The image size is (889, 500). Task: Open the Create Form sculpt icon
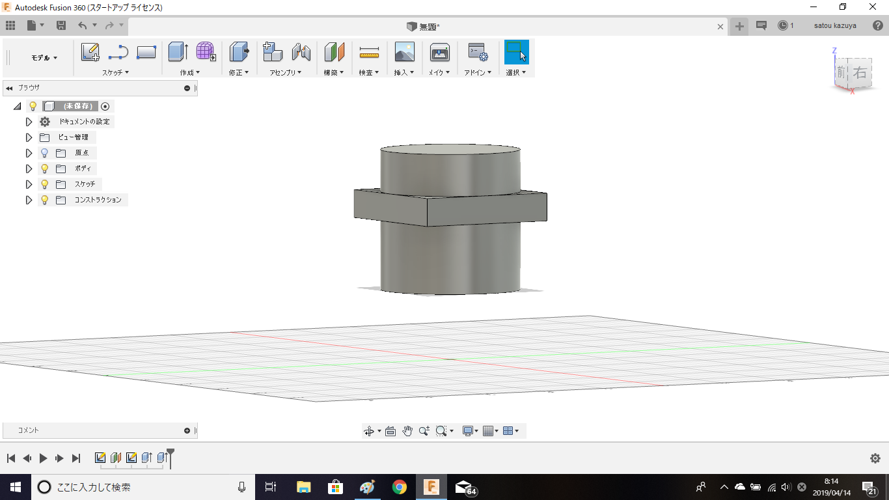206,52
